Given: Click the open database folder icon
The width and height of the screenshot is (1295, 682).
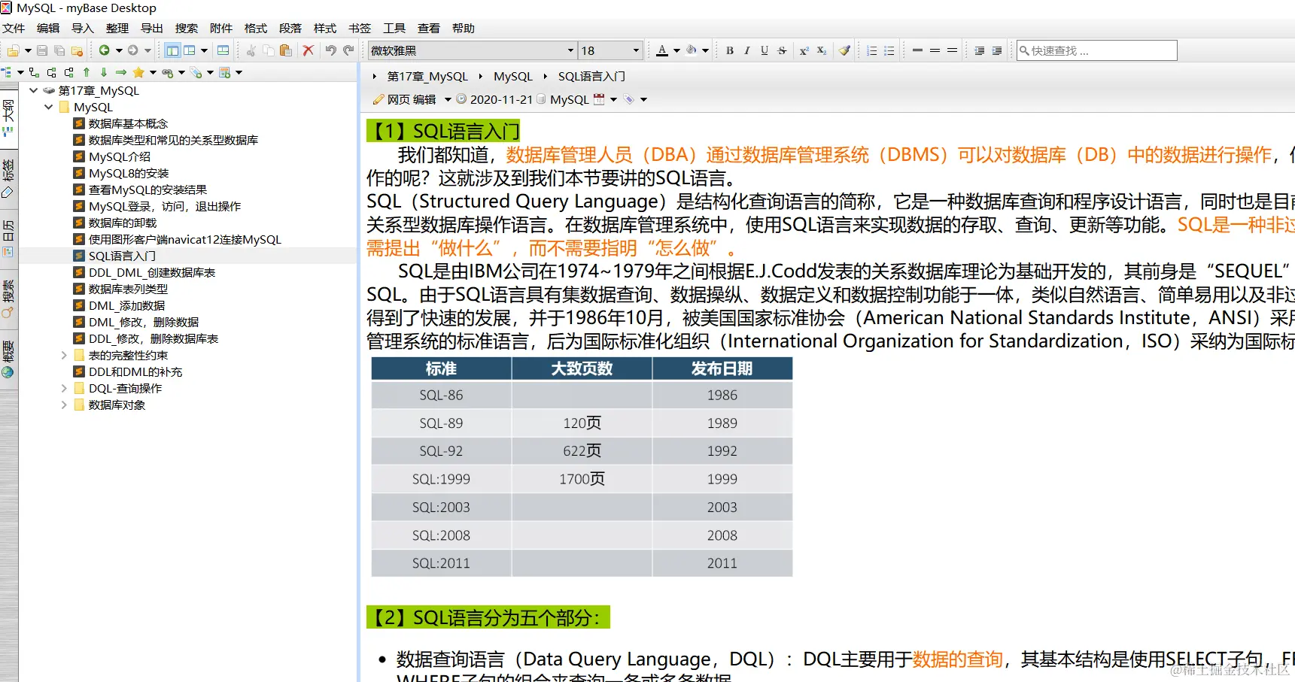Looking at the screenshot, I should [x=13, y=50].
